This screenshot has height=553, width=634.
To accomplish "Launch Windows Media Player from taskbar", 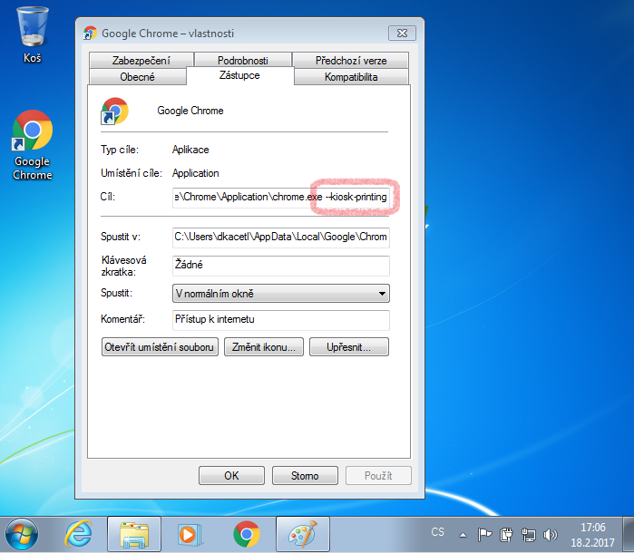I will (x=190, y=534).
